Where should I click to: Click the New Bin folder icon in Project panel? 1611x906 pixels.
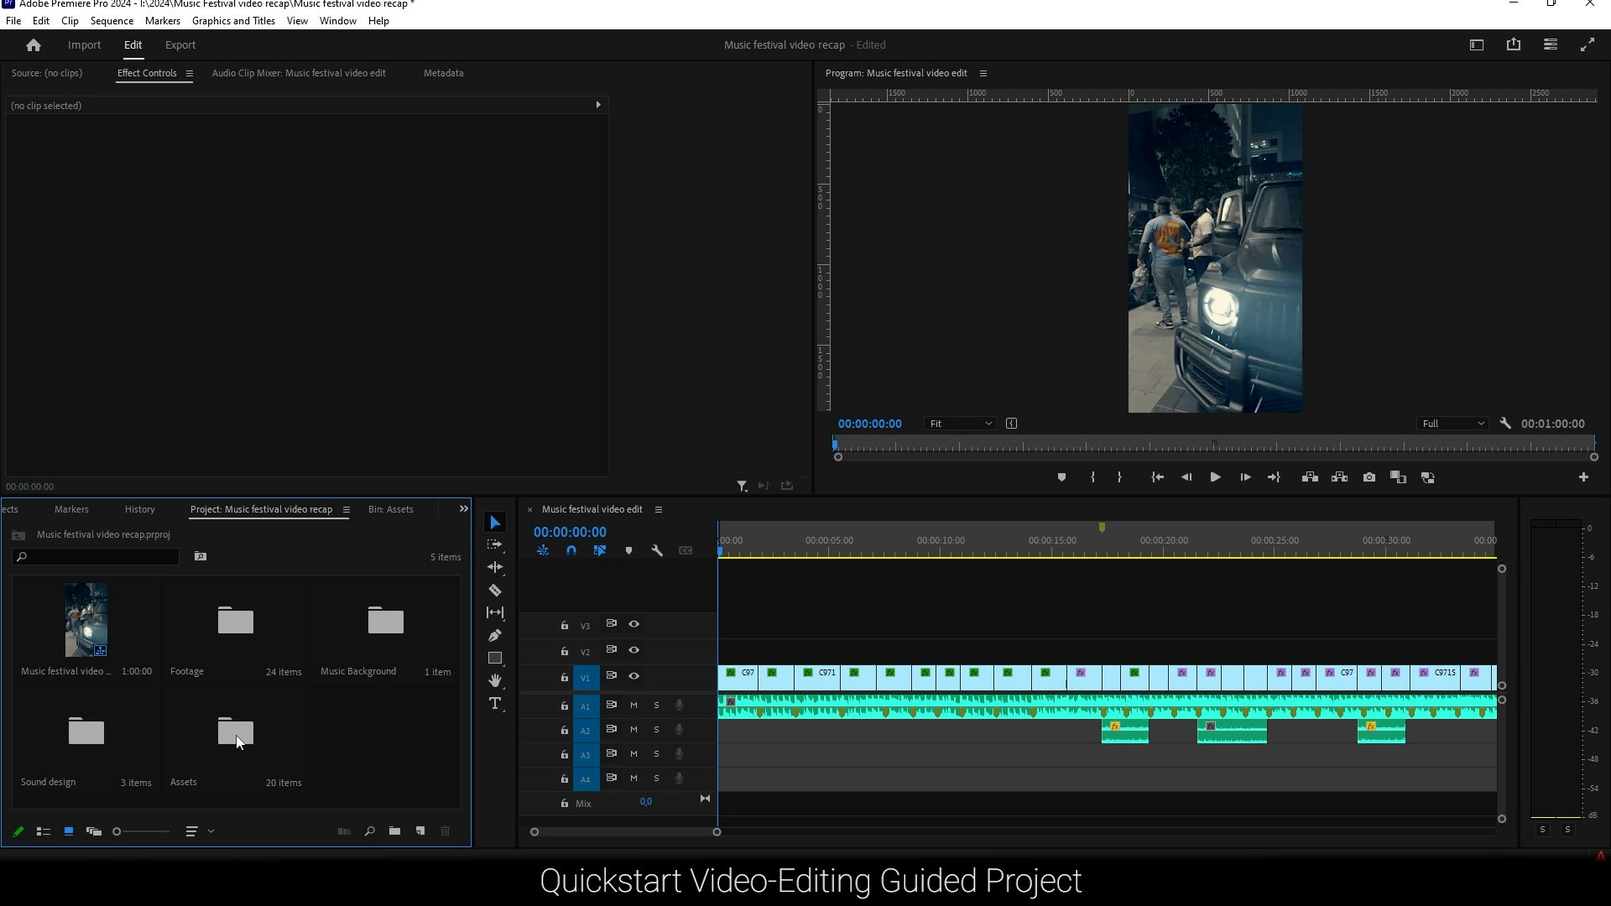point(394,831)
